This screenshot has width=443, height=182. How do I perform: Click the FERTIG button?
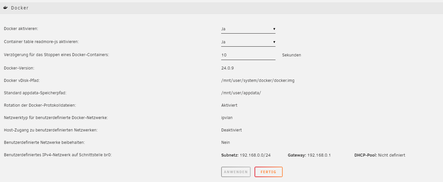coord(268,172)
